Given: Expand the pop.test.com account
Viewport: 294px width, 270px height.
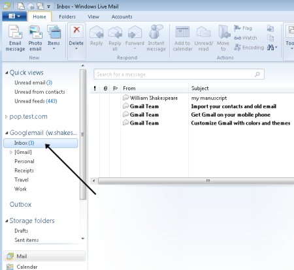Looking at the screenshot, I should click(x=7, y=117).
